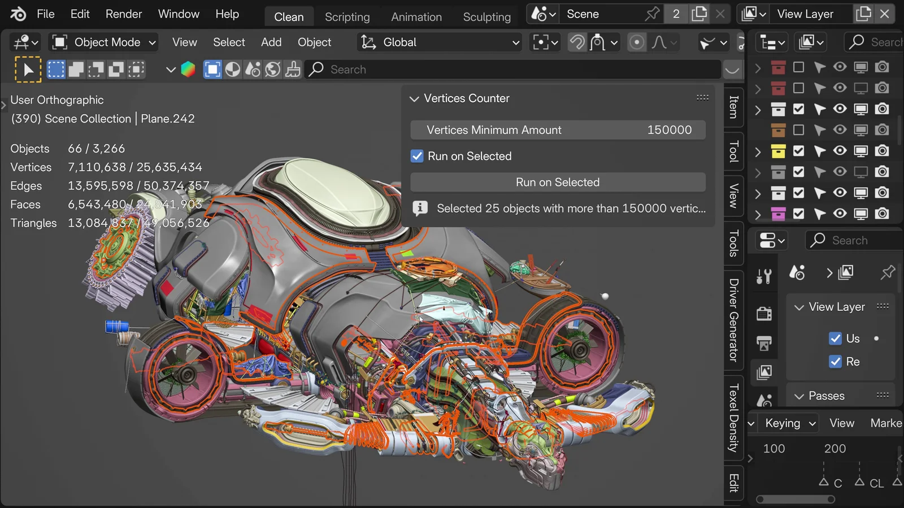Screen dimensions: 904x508
Task: Open the Render menu
Action: (124, 14)
